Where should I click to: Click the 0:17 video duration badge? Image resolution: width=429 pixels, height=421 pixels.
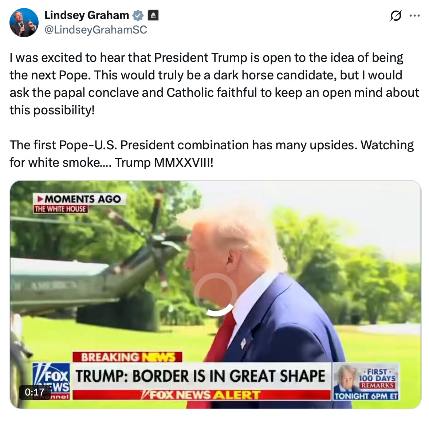click(35, 392)
